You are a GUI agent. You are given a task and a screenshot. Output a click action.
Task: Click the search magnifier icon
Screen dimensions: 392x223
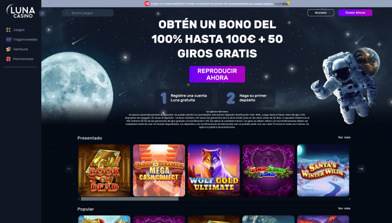pyautogui.click(x=68, y=13)
